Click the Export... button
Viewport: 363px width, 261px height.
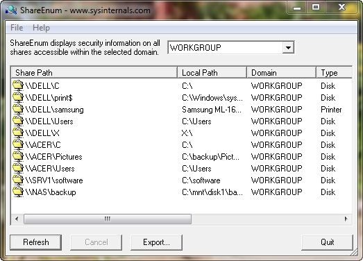[156, 242]
